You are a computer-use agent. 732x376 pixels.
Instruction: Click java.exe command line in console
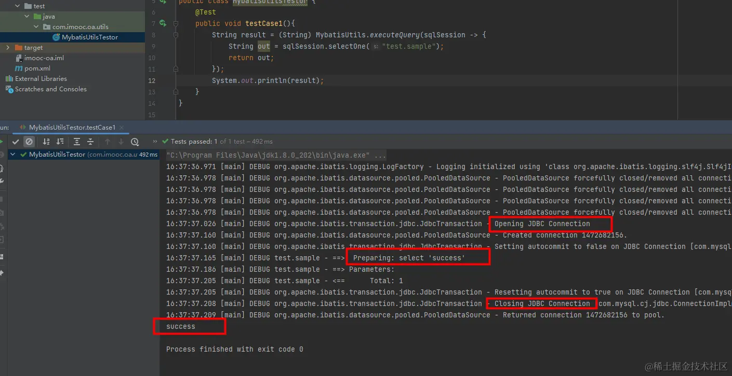coord(276,156)
